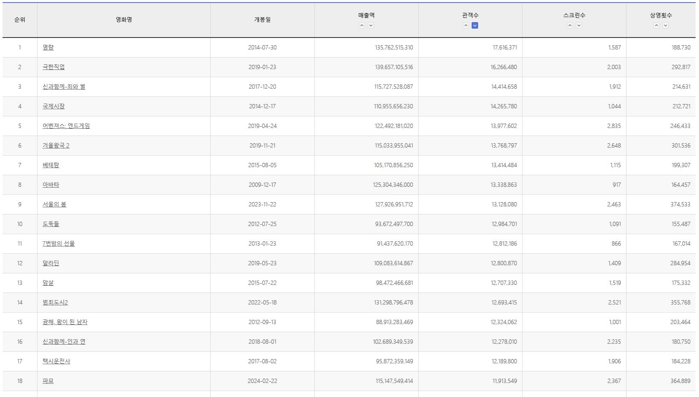Image resolution: width=699 pixels, height=397 pixels.
Task: Open the movie link 겨울왕국 2
Action: (56, 145)
